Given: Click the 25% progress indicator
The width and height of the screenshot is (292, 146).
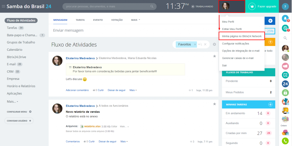Looking at the screenshot, I should 270,31.
